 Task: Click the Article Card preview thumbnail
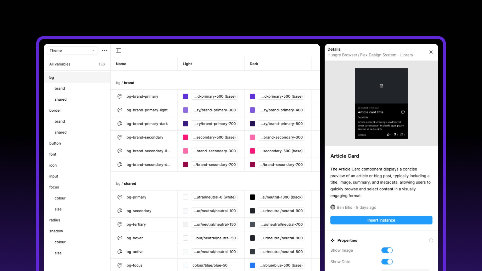tap(381, 103)
